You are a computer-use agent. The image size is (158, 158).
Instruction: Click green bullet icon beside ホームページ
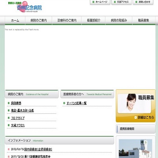pos(93,2)
